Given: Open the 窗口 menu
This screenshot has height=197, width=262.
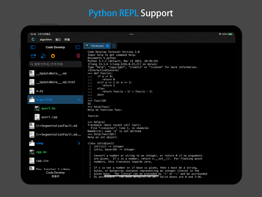Looking at the screenshot, I should (x=58, y=40).
